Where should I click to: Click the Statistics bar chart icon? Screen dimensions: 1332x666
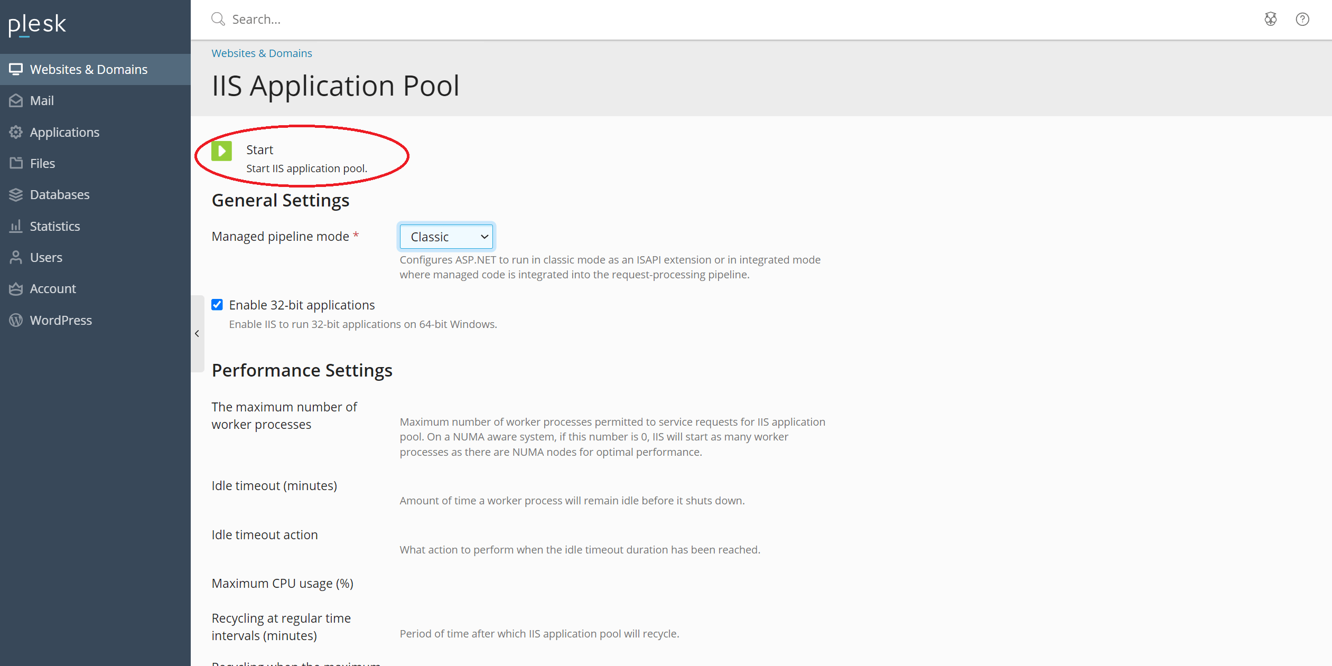pos(16,226)
